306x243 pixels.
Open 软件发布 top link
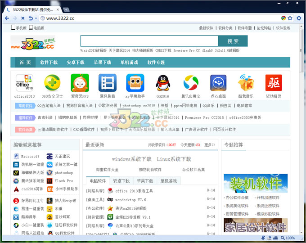(283, 28)
